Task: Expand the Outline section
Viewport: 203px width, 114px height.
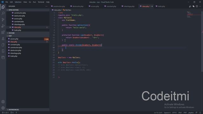Action: 28,33
